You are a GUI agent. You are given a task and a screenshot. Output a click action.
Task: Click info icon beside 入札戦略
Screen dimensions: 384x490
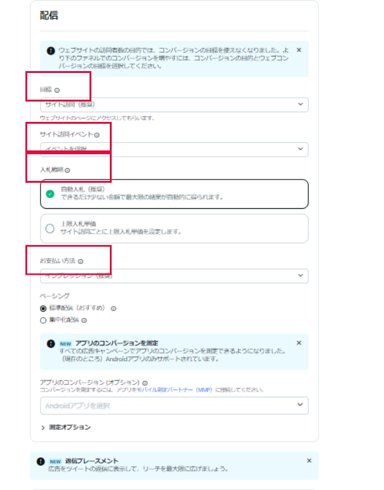67,170
